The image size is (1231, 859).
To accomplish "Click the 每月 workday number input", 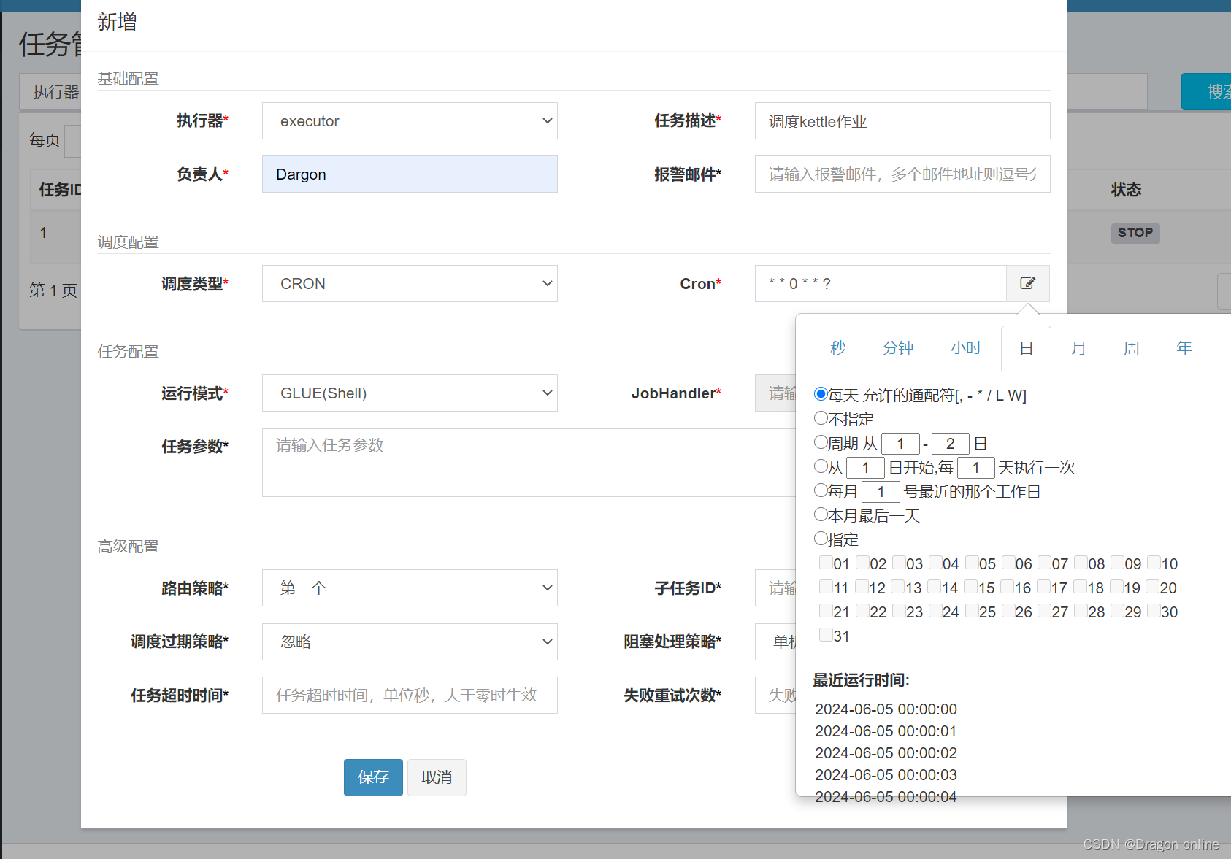I will (x=881, y=491).
